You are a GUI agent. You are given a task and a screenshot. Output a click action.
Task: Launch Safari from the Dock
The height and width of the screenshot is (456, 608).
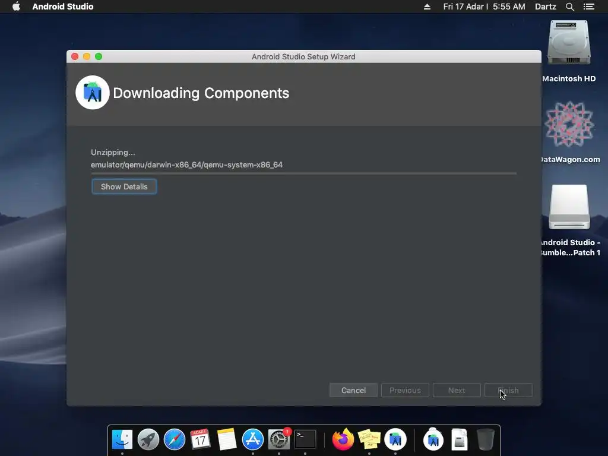pos(175,440)
